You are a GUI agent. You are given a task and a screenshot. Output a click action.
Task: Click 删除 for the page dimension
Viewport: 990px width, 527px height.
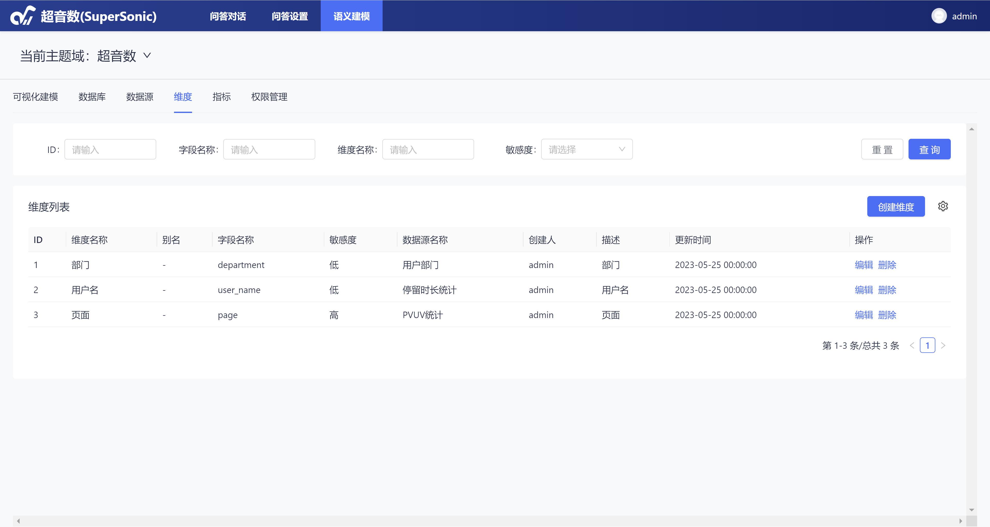(x=887, y=315)
